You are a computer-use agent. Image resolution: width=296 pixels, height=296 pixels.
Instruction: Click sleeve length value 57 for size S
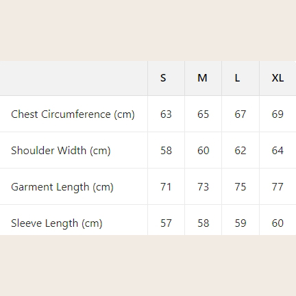166,223
